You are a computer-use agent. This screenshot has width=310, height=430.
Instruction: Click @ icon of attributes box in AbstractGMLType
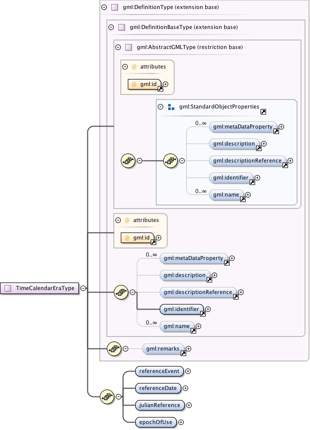[134, 67]
